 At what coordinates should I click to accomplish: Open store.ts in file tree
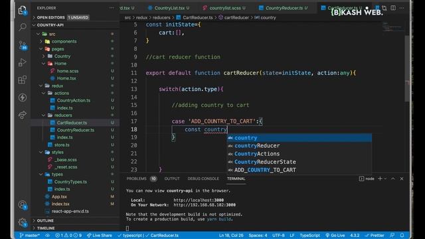(x=62, y=145)
